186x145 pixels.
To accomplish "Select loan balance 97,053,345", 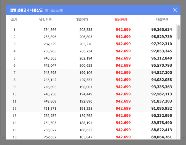I will pos(162,51).
